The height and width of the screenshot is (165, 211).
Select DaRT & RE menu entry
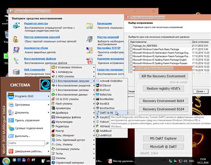[x=111, y=113]
